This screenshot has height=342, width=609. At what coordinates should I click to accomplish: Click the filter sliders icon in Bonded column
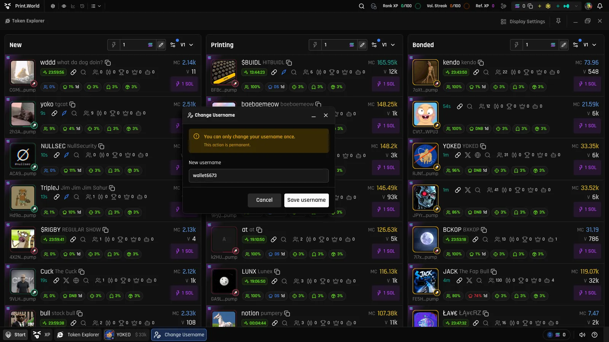pos(576,45)
